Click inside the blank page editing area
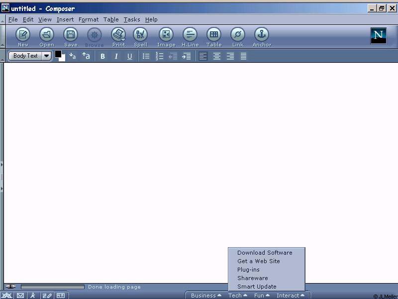Viewport: 398px width, 299px height. pyautogui.click(x=200, y=173)
